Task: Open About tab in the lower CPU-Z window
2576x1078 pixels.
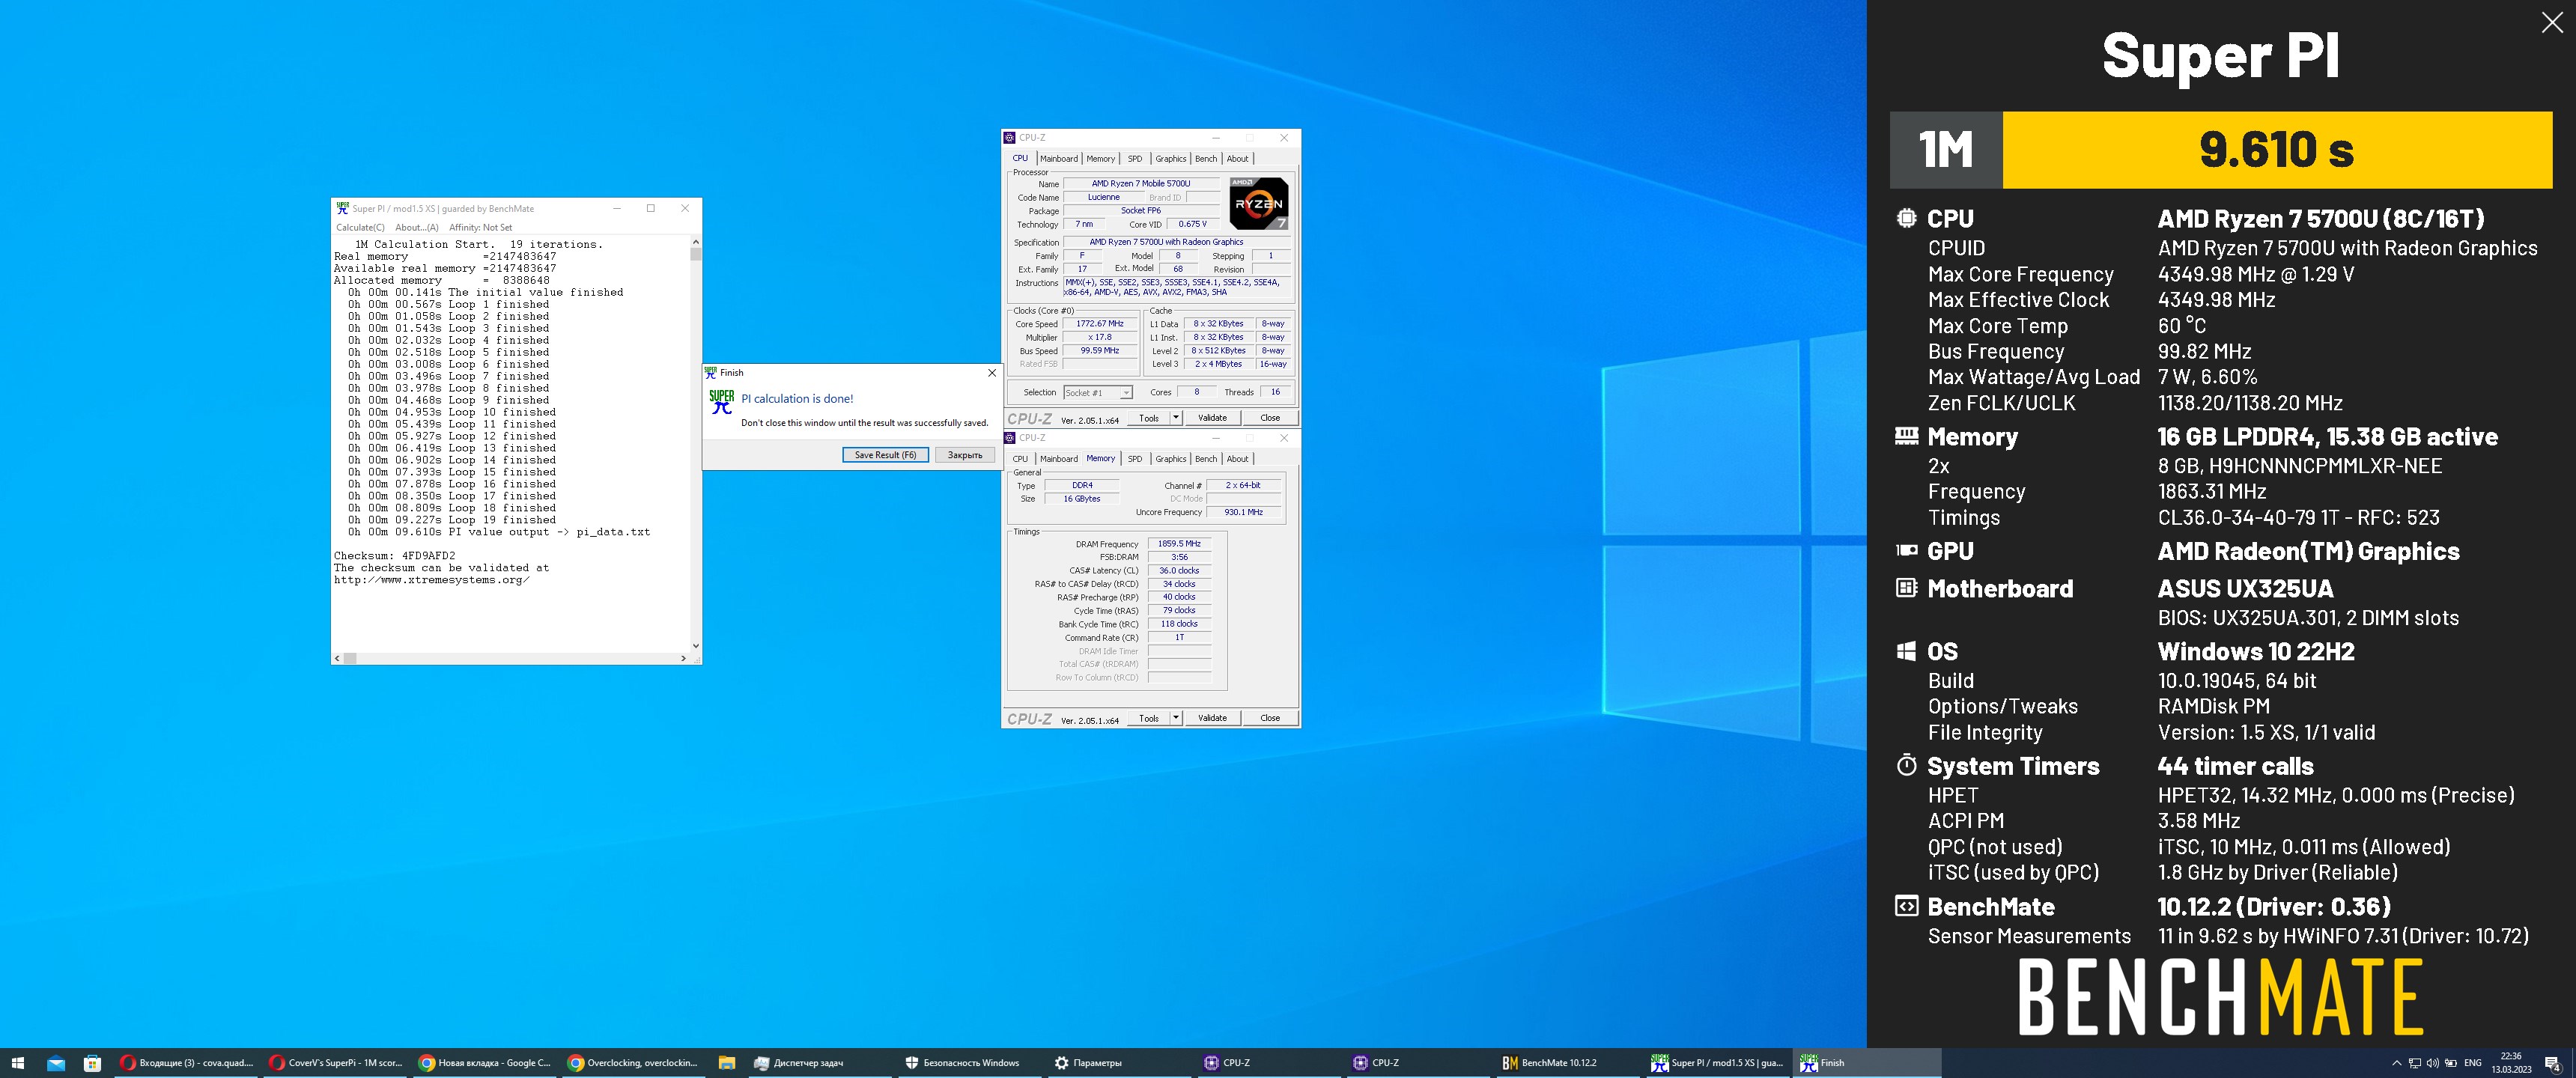Action: [1237, 459]
